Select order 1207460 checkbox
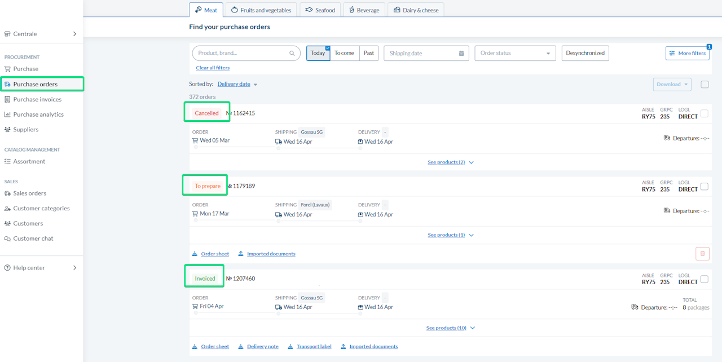This screenshot has height=362, width=722. (x=705, y=279)
